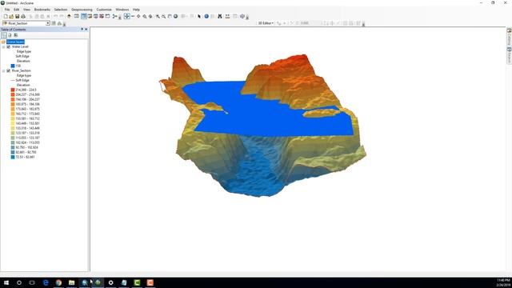
Task: Open the Selection menu
Action: pos(61,10)
